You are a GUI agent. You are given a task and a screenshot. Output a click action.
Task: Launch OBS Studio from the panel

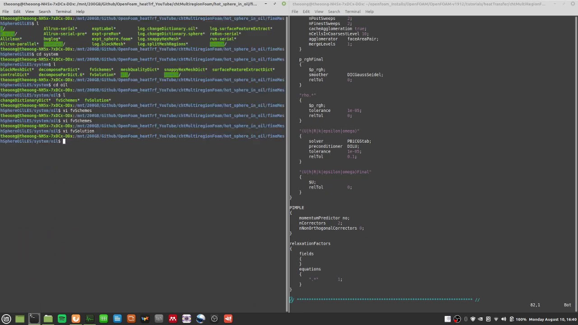click(214, 319)
